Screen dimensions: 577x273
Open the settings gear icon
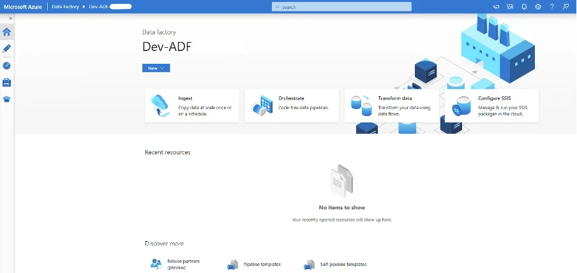(x=538, y=6)
